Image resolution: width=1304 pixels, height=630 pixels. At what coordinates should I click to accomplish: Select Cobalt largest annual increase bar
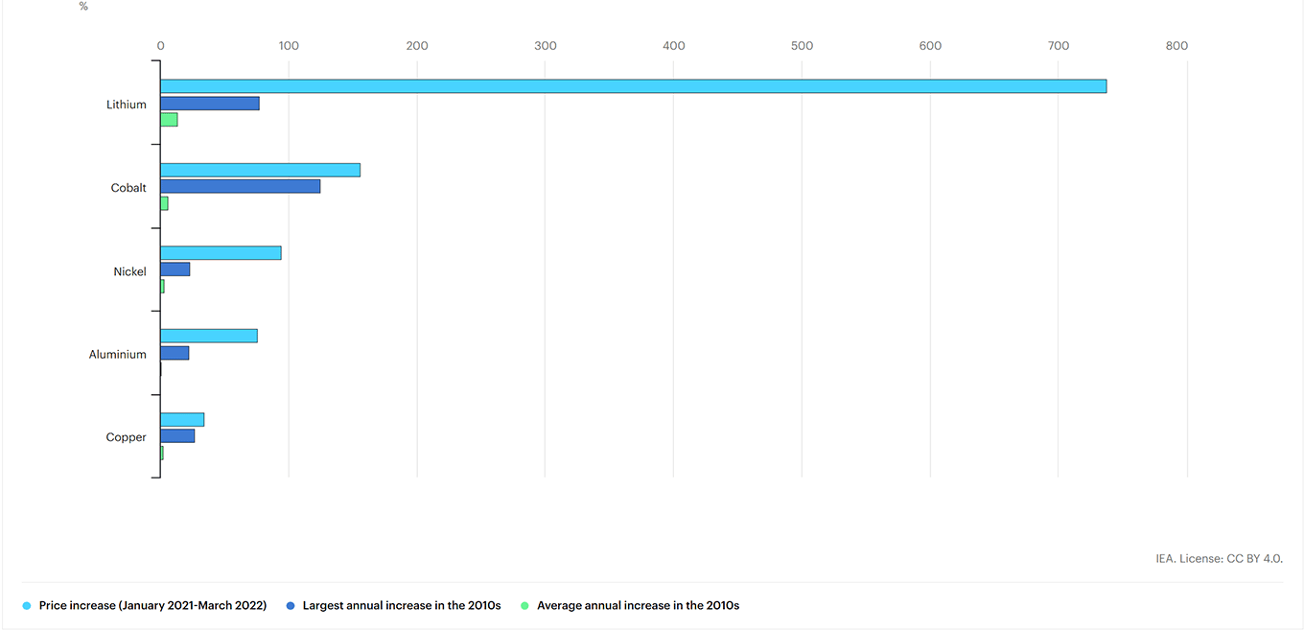(240, 186)
